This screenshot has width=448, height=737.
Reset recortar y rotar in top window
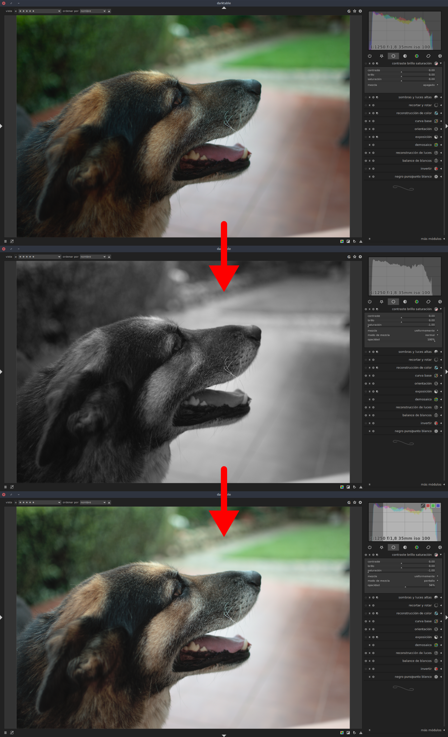coord(373,105)
